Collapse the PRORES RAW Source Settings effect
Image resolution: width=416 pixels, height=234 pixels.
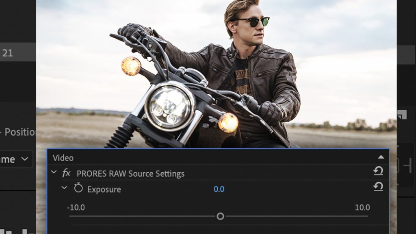tap(53, 173)
